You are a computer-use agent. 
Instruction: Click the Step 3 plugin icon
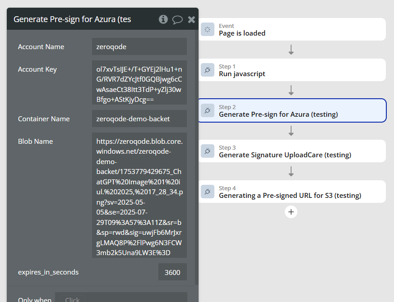[x=208, y=151]
